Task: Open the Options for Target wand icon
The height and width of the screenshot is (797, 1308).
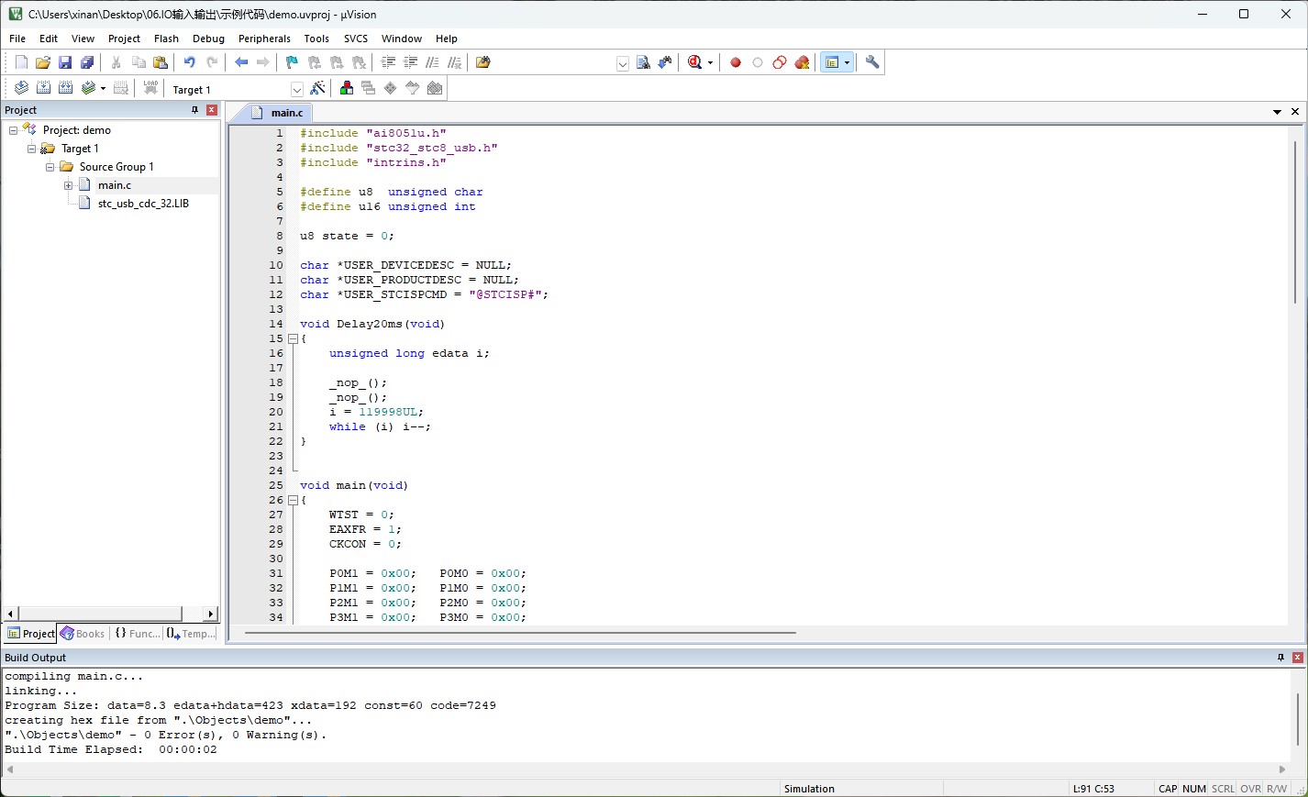Action: [318, 88]
